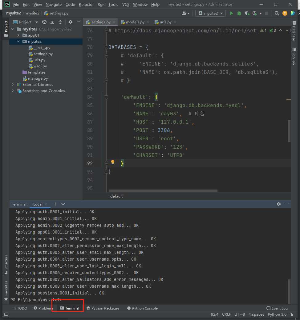Click the CRLF line separator widget
This screenshot has width=300, height=320.
[226, 314]
